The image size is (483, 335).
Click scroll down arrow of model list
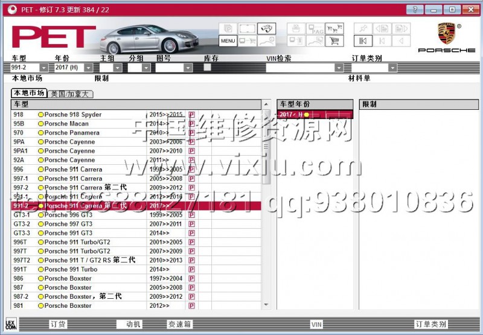[266, 305]
